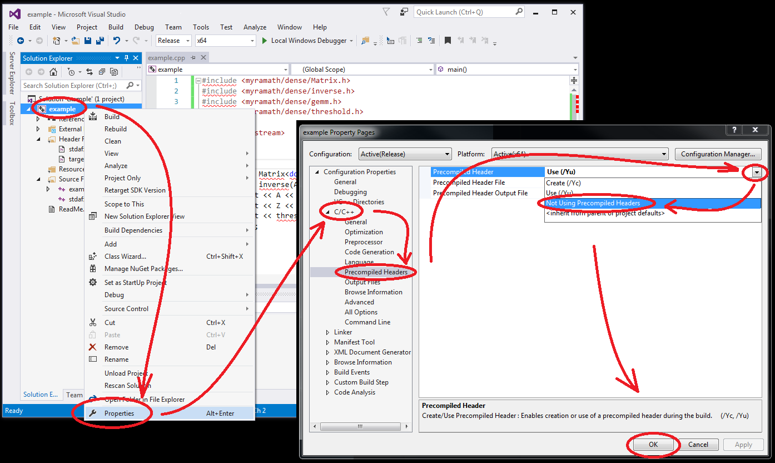Click the Configuration Manager button
This screenshot has height=463, width=775.
718,154
